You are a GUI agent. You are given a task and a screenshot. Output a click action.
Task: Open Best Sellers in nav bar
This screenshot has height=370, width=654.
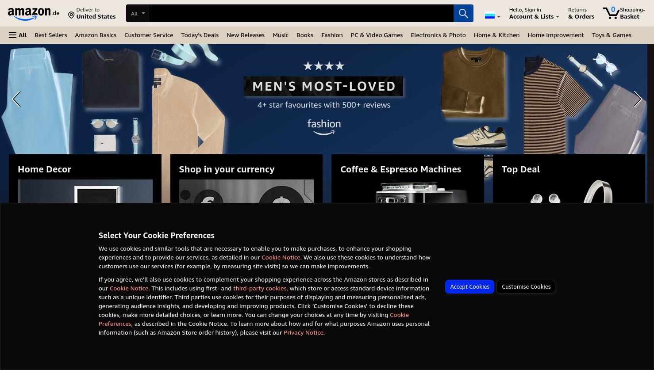[51, 35]
